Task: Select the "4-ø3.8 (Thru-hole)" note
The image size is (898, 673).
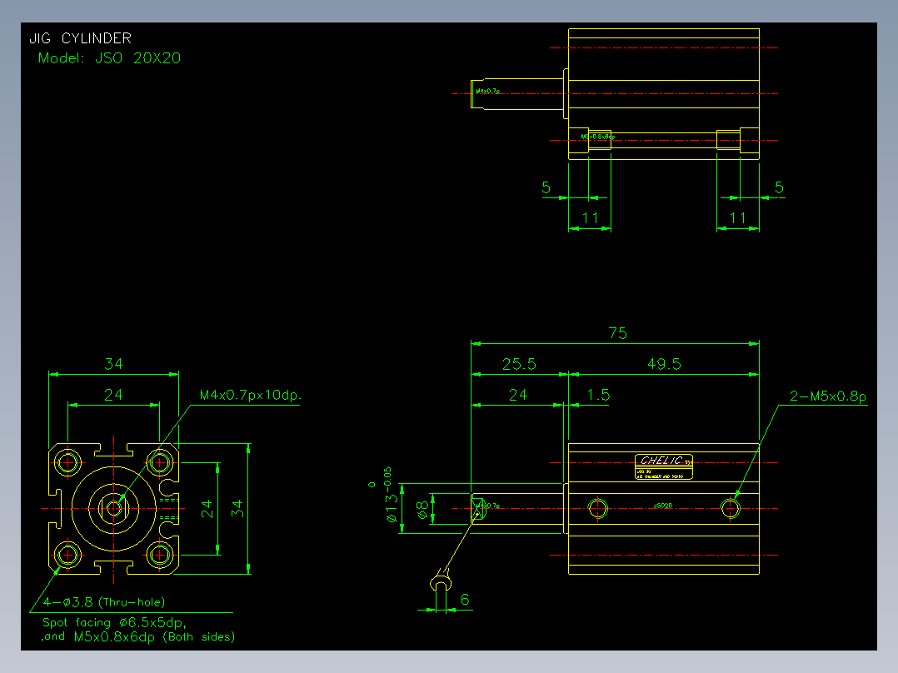Action: click(103, 602)
